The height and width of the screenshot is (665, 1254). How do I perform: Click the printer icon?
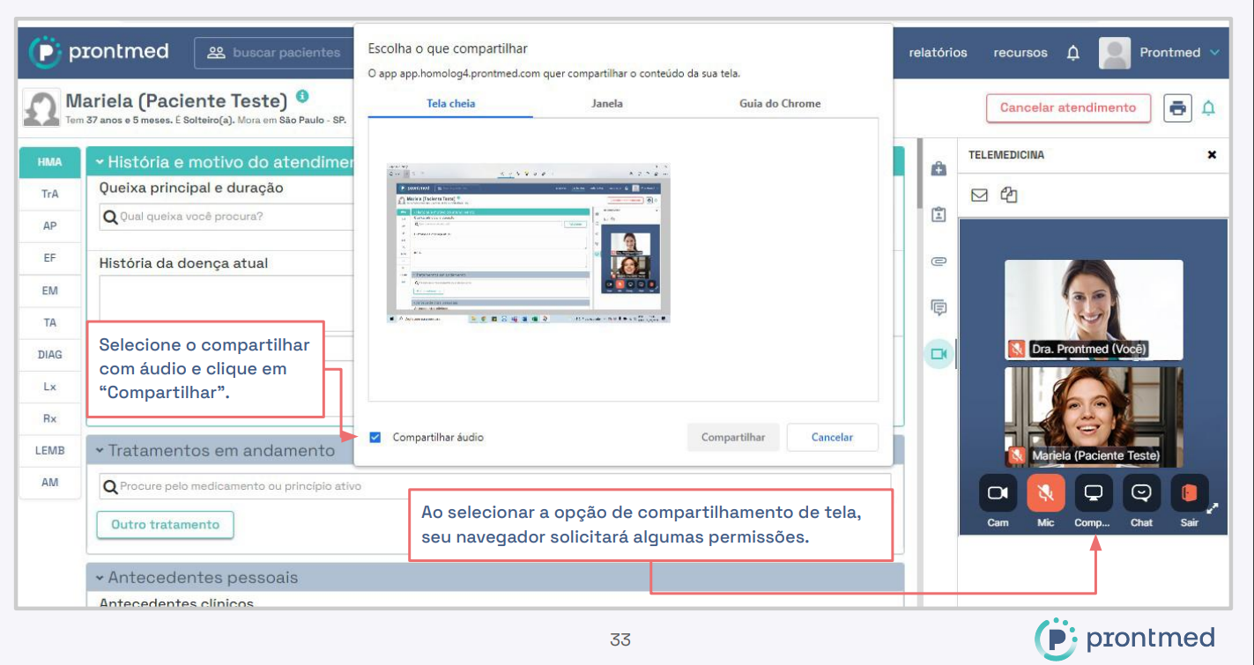pos(1177,107)
